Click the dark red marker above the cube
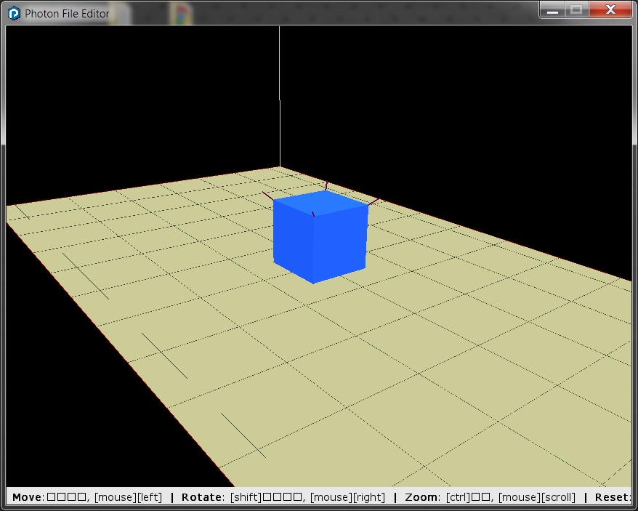The height and width of the screenshot is (511, 638). 327,184
